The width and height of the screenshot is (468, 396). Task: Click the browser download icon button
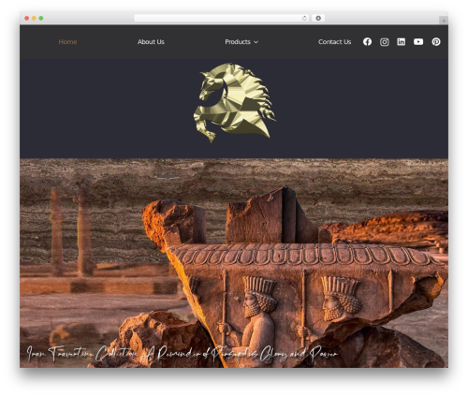click(318, 18)
